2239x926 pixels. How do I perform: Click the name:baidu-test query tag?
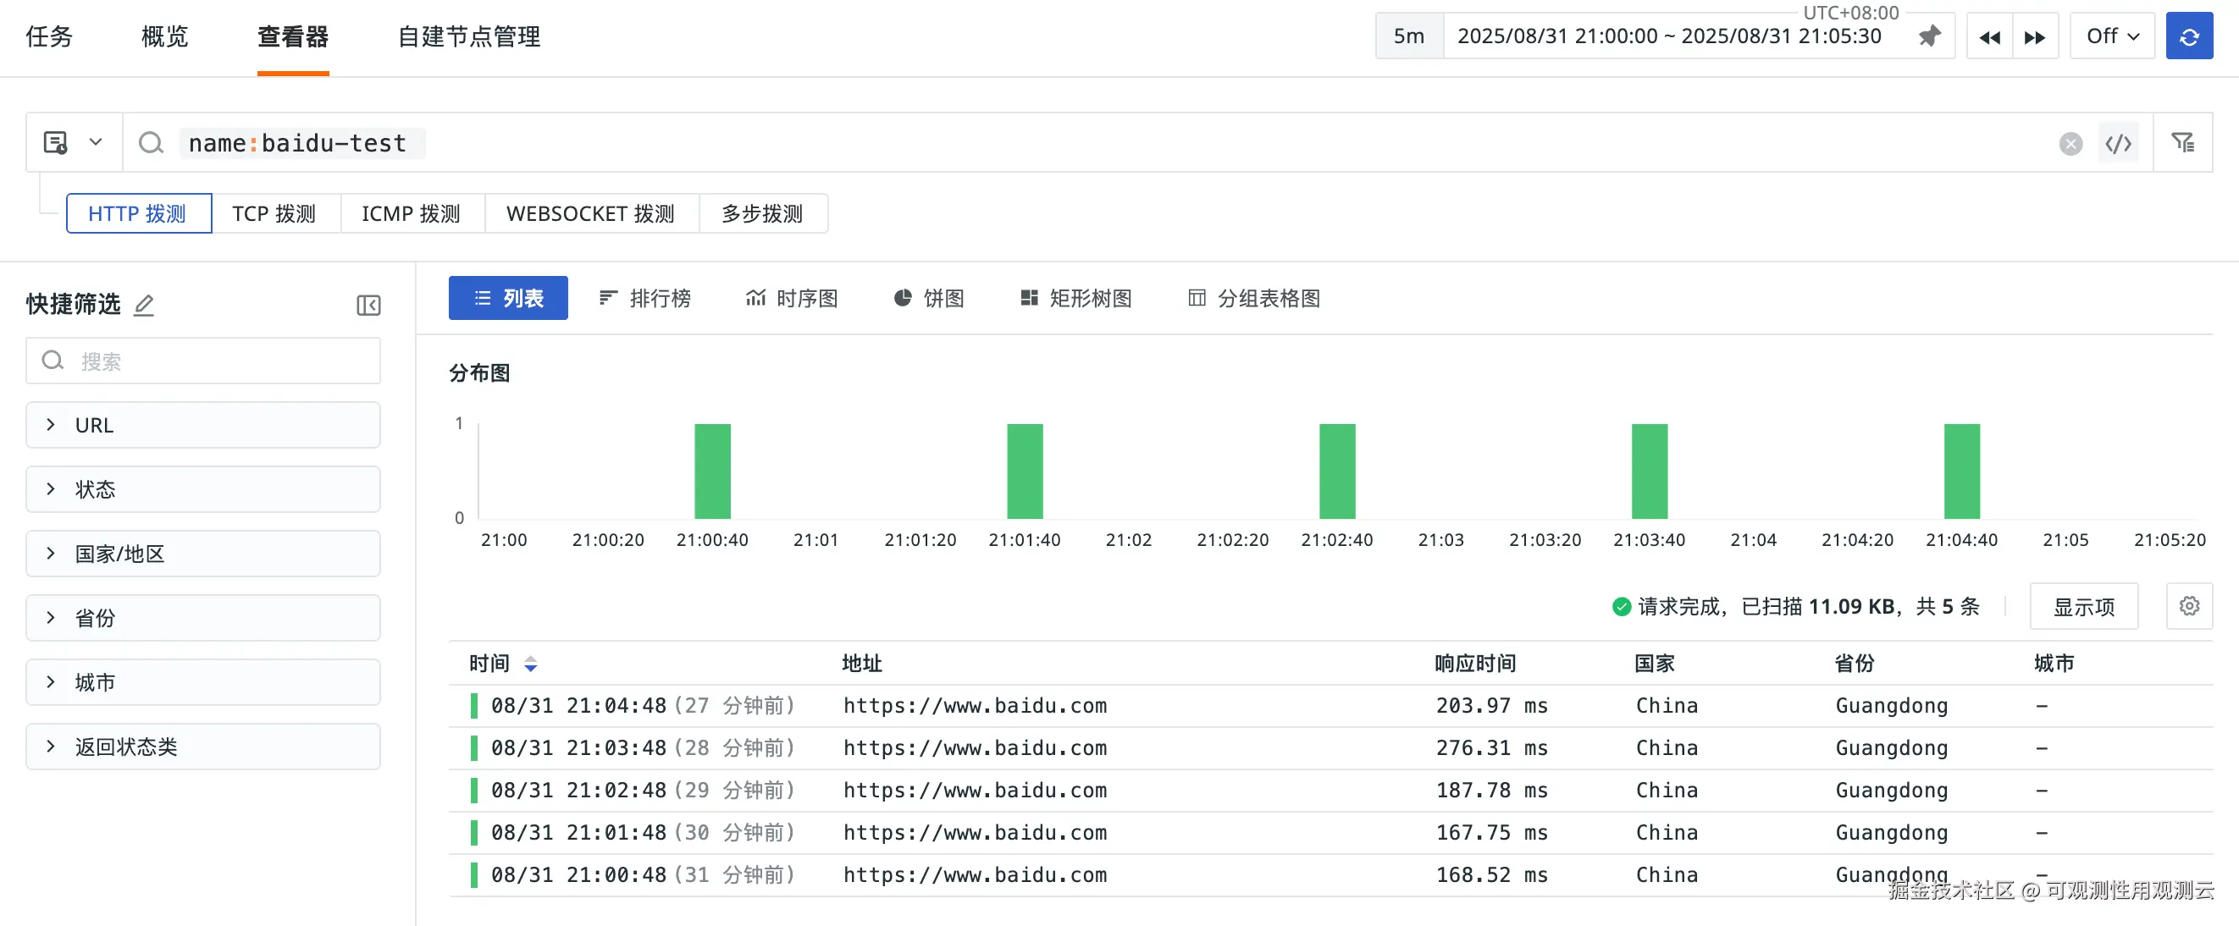point(302,142)
